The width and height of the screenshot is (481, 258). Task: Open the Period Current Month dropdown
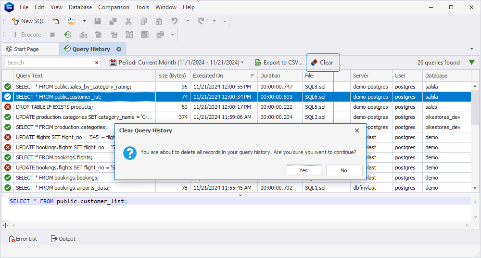[177, 63]
